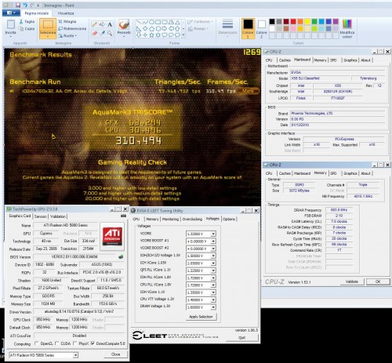This screenshot has height=363, width=392.
Task: Click GPU-Z camera screenshot icon
Action: pos(123,216)
